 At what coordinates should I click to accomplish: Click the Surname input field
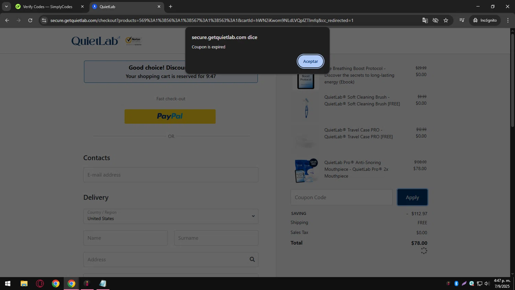pyautogui.click(x=216, y=238)
